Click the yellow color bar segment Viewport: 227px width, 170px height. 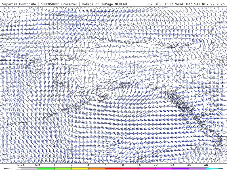pos(80,169)
